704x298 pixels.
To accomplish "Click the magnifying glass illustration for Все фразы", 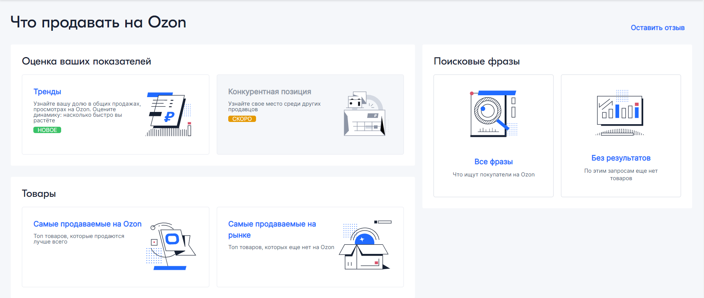I will (x=494, y=114).
